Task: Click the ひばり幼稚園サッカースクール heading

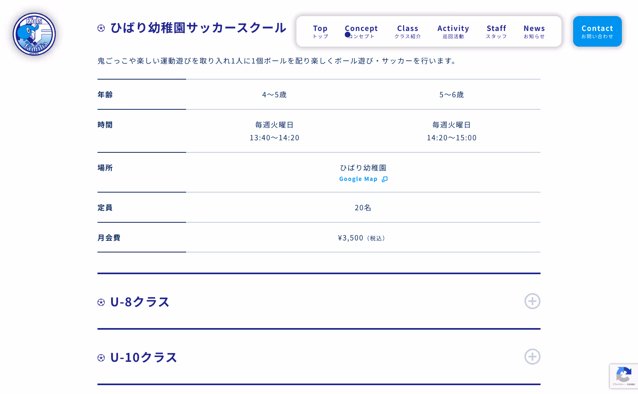Action: [x=198, y=28]
